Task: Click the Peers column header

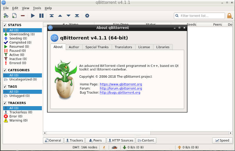Action: (209, 24)
